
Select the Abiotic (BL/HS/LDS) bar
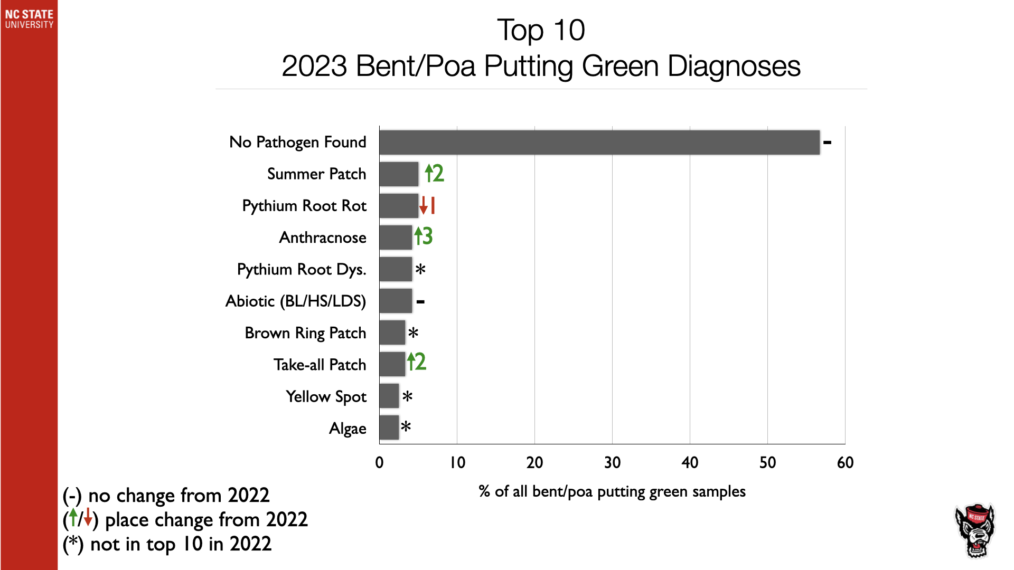pyautogui.click(x=395, y=301)
